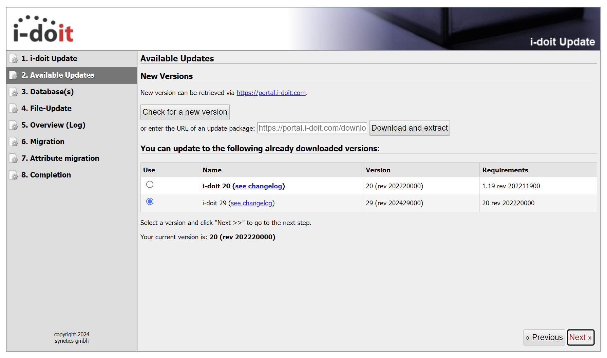Image resolution: width=607 pixels, height=358 pixels.
Task: Click the copyright 2024 synetics gmbh text
Action: point(72,338)
